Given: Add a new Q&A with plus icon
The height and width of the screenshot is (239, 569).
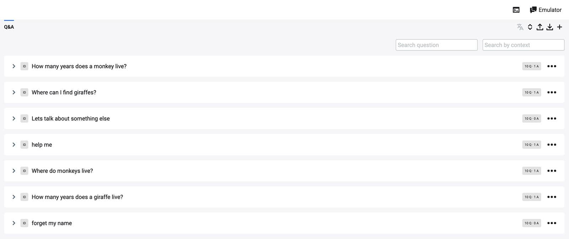Looking at the screenshot, I should point(559,27).
